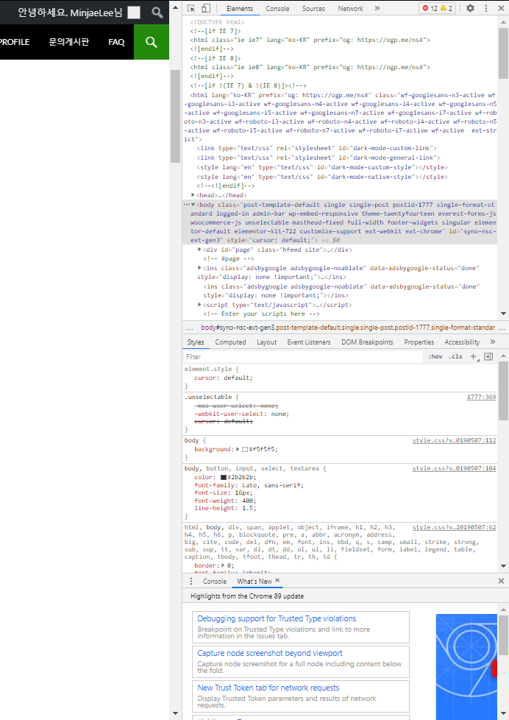This screenshot has height=720, width=509.
Task: Close the DevTools panel
Action: [501, 8]
